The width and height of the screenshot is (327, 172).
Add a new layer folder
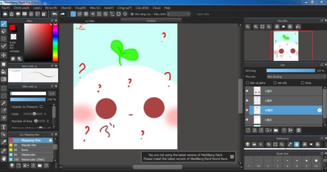pyautogui.click(x=276, y=130)
